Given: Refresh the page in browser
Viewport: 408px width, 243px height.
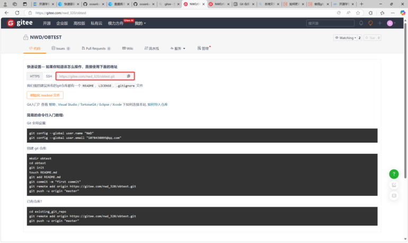Looking at the screenshot, I should [x=17, y=13].
